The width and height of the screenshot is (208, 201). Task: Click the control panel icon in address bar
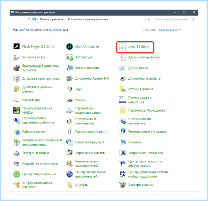pyautogui.click(x=34, y=19)
